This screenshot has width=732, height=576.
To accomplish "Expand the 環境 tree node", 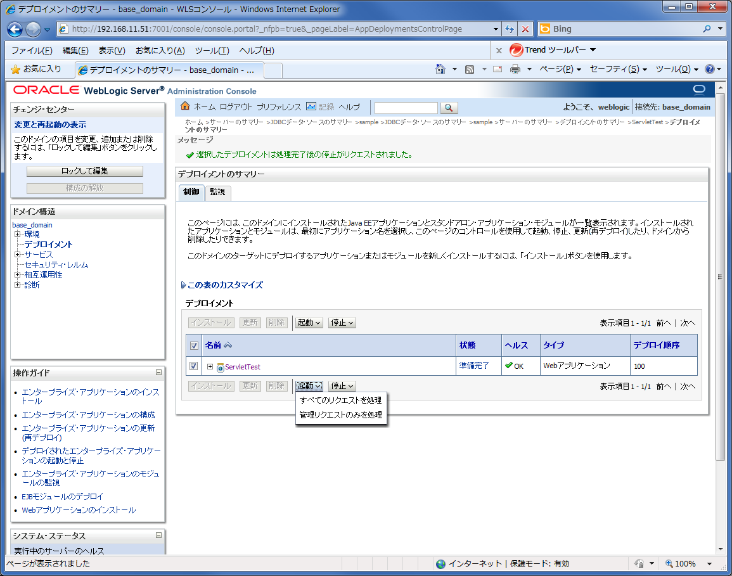I will click(x=17, y=234).
